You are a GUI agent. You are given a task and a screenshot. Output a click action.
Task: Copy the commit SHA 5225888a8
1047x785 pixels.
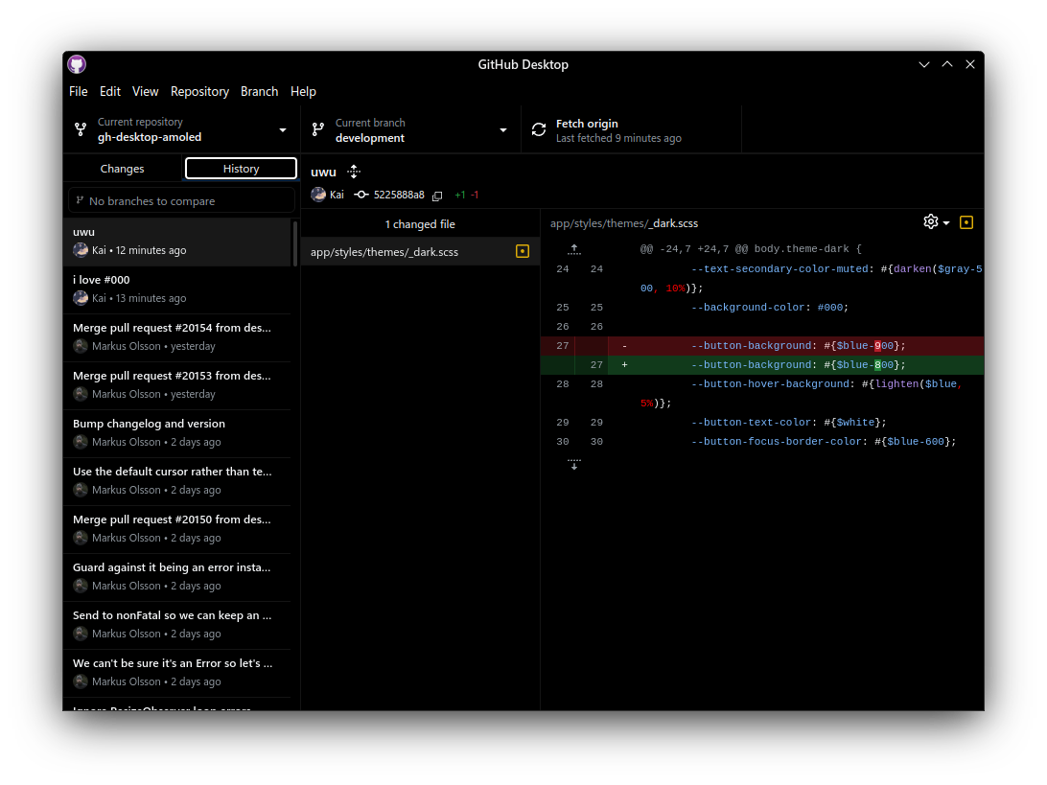[437, 195]
